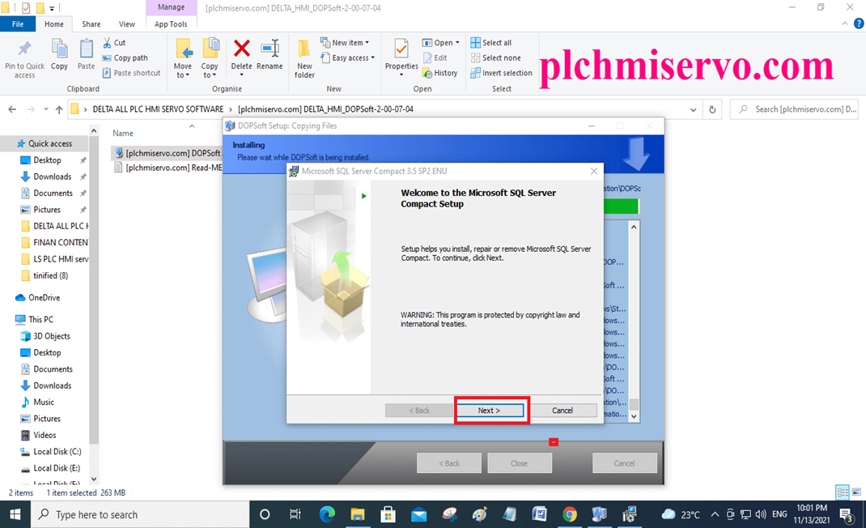The image size is (866, 528).
Task: Click Edit in the Open group
Action: click(x=435, y=57)
